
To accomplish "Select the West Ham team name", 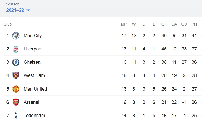I will pos(34,75).
